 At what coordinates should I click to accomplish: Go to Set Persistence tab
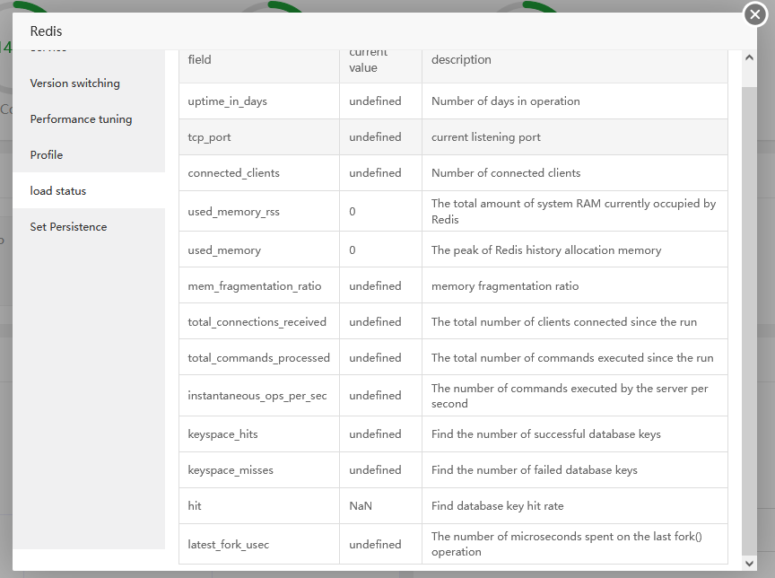click(x=68, y=227)
